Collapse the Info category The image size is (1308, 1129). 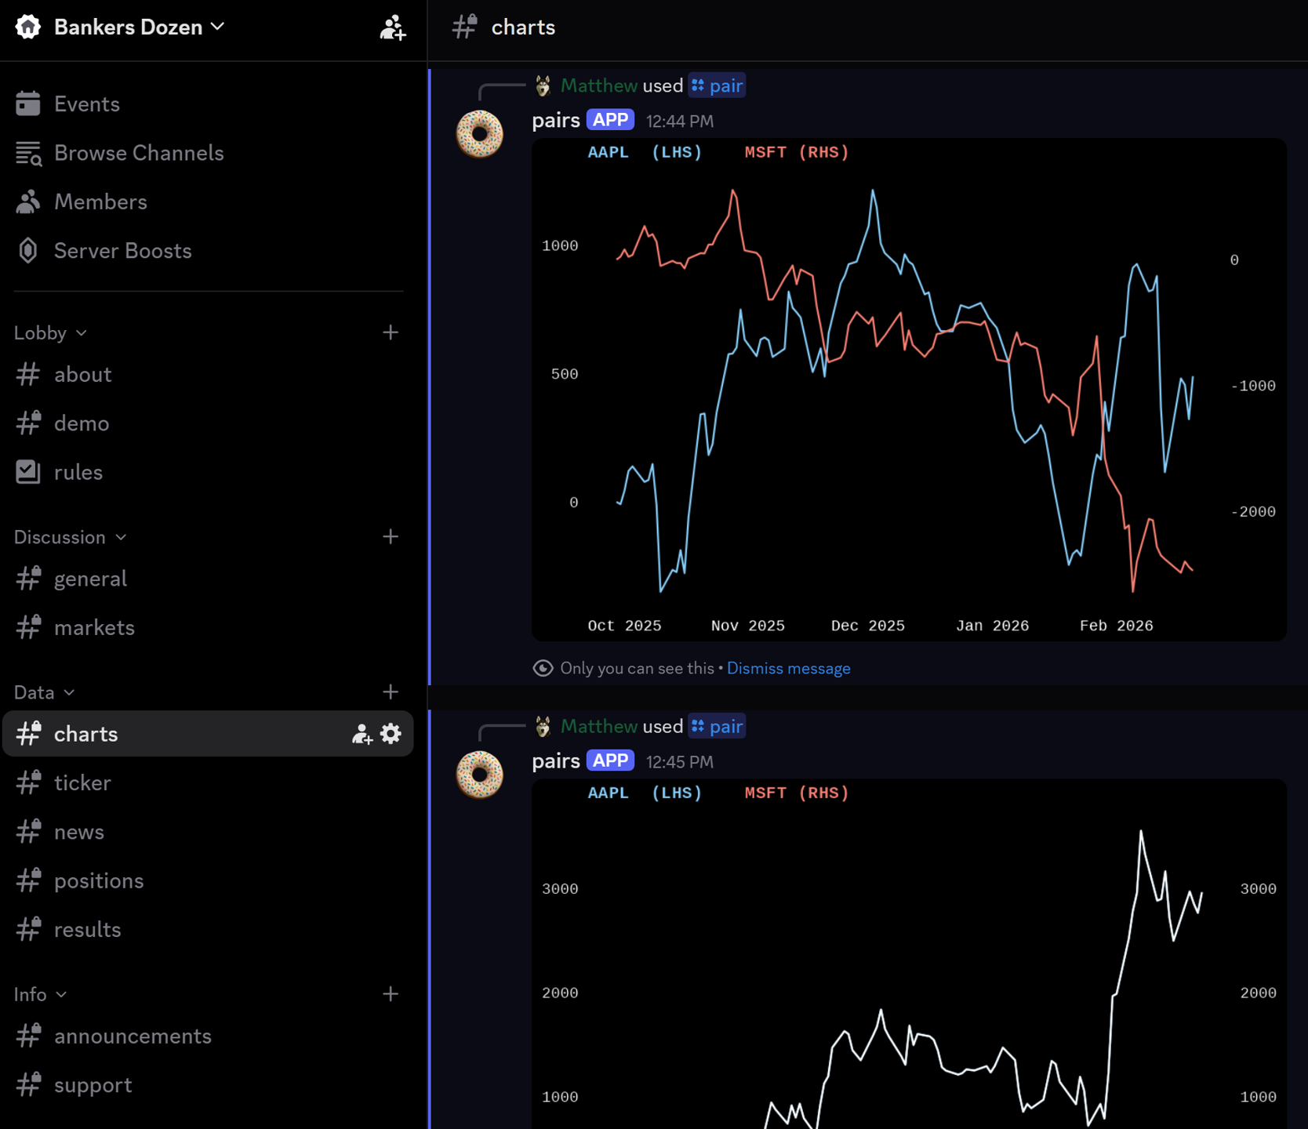click(x=40, y=995)
